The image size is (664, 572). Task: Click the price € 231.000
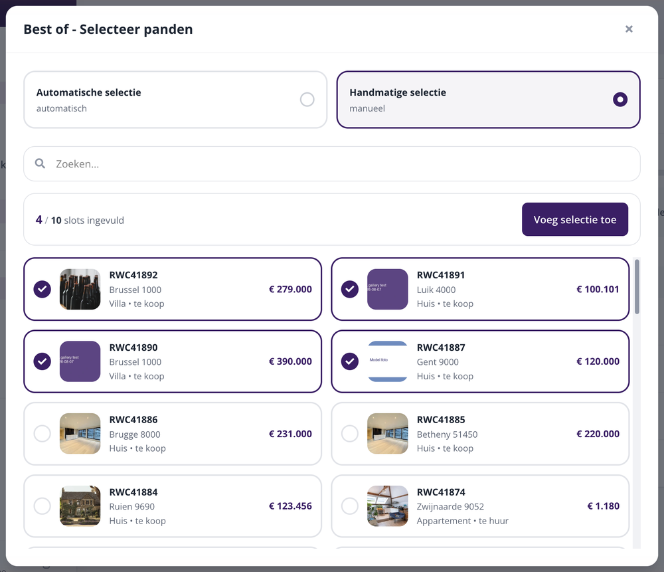pos(291,433)
